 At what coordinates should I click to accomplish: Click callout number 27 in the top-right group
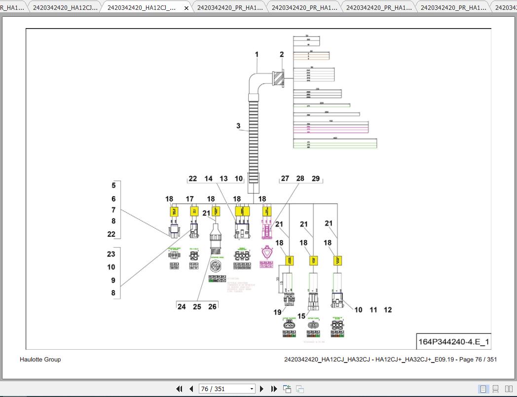[x=285, y=179]
